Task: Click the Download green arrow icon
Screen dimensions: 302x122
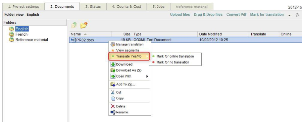Action: click(113, 65)
